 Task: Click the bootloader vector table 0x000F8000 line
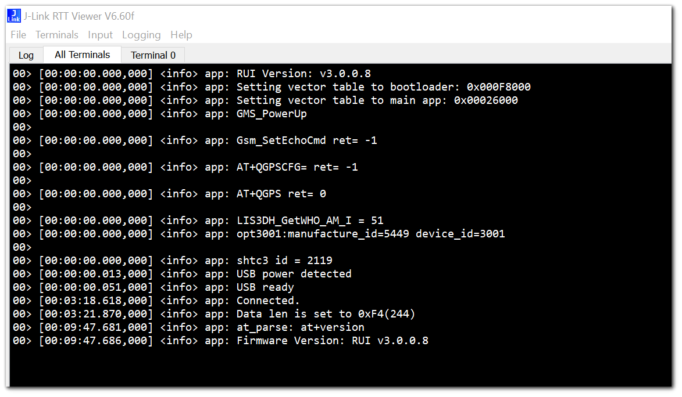coord(272,87)
